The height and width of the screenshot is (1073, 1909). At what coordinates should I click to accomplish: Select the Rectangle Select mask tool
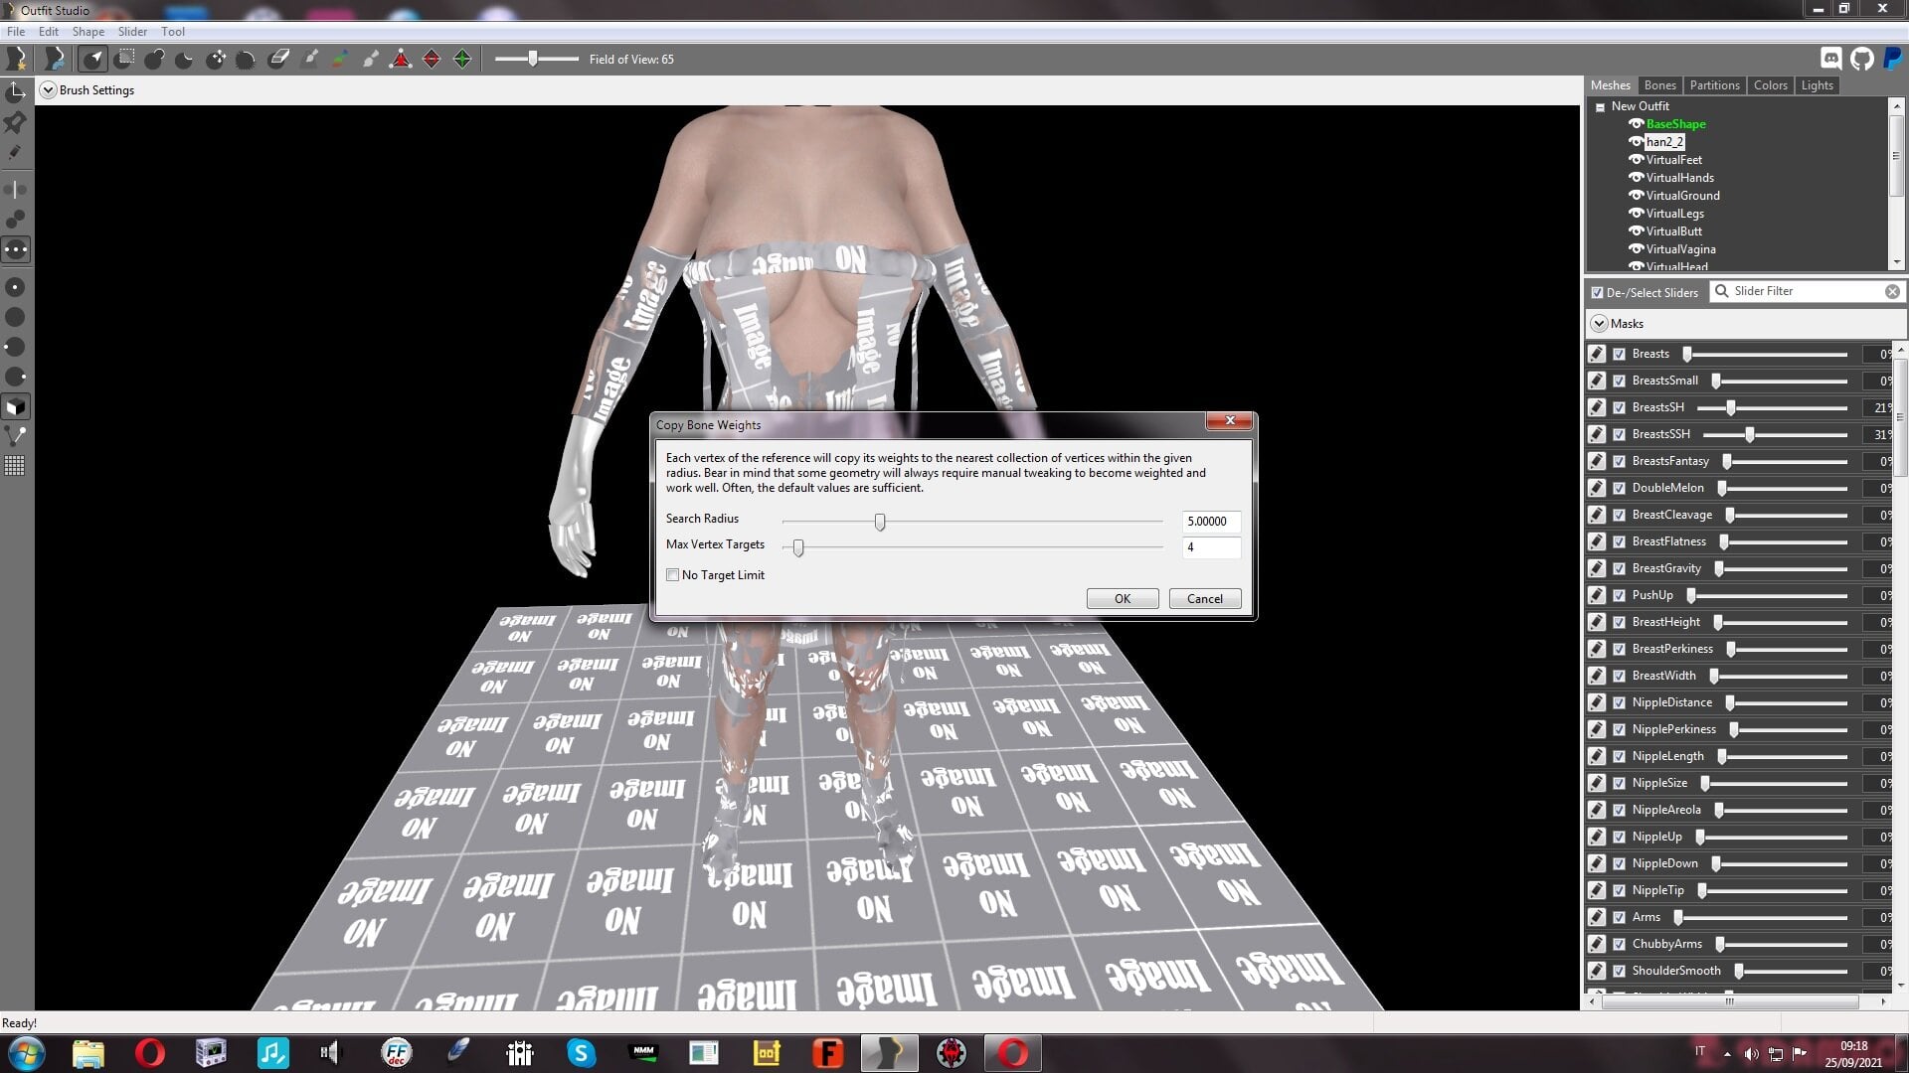(x=124, y=60)
